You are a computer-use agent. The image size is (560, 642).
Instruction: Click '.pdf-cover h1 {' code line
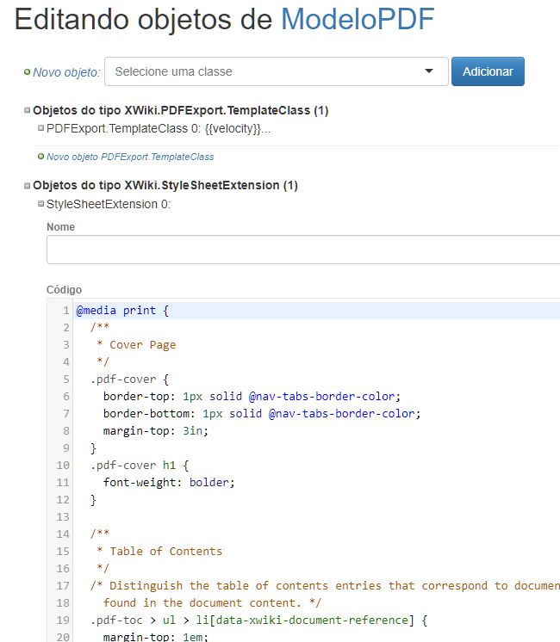140,465
